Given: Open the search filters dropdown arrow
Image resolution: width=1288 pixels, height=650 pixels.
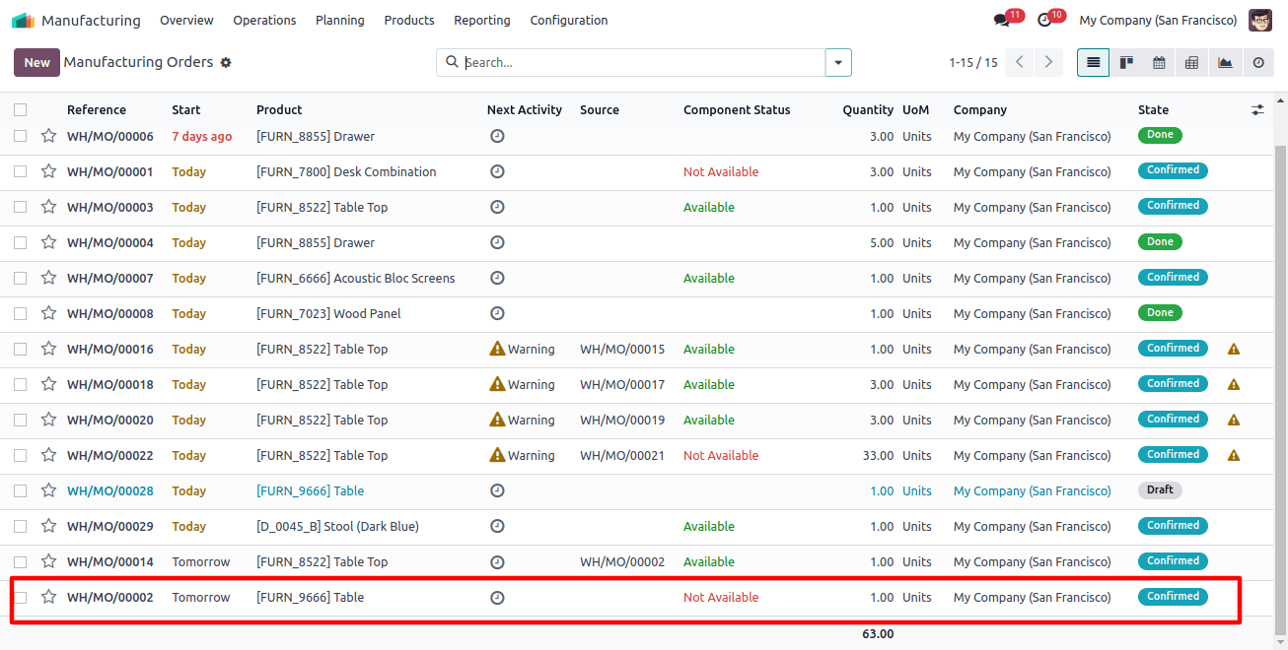Looking at the screenshot, I should click(x=838, y=62).
